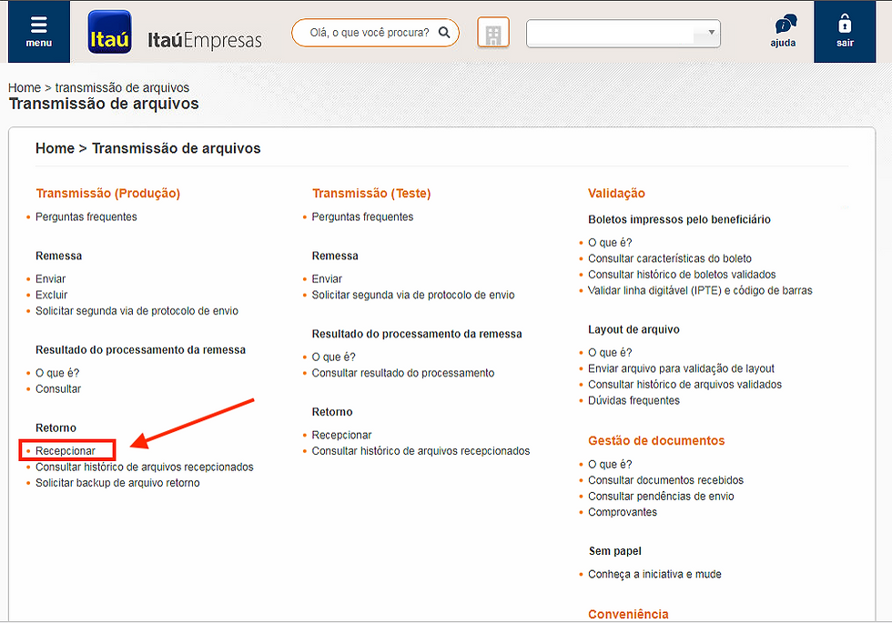892x623 pixels.
Task: Open Perguntas frequentes under Transmissão (Teste)
Action: pos(362,216)
